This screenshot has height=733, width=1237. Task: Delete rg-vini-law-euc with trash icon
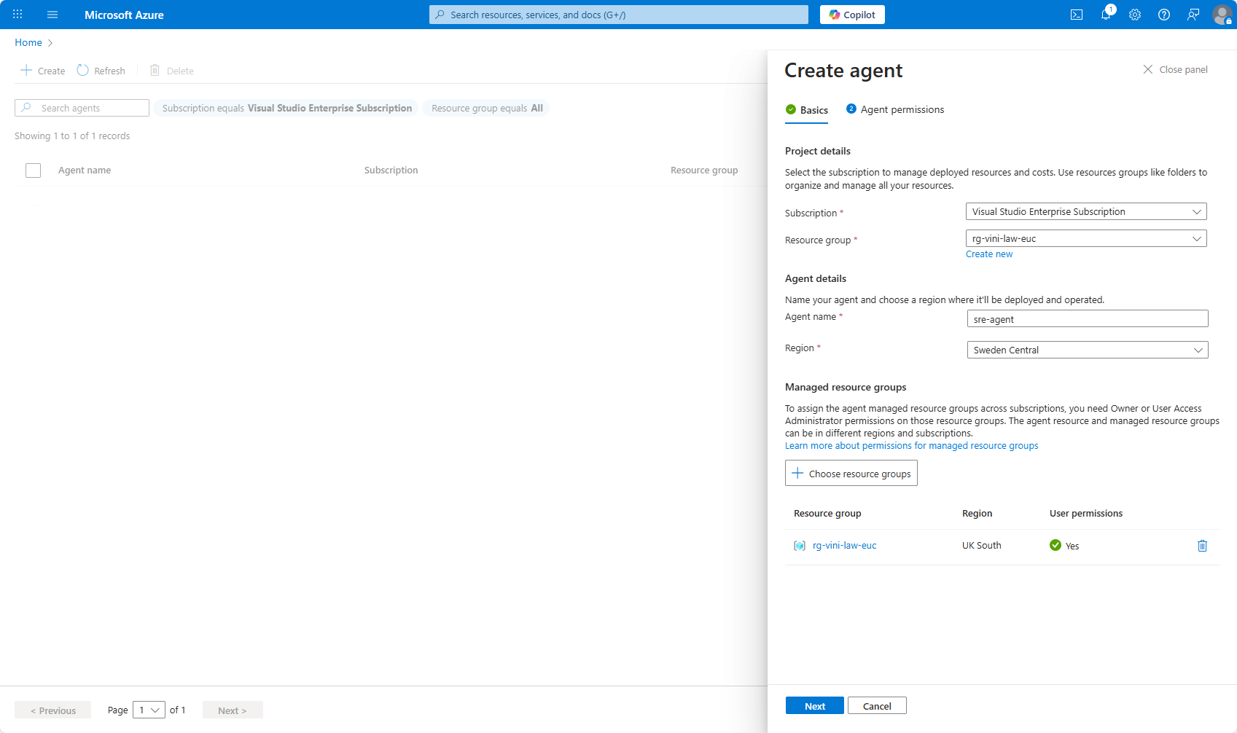pos(1202,546)
